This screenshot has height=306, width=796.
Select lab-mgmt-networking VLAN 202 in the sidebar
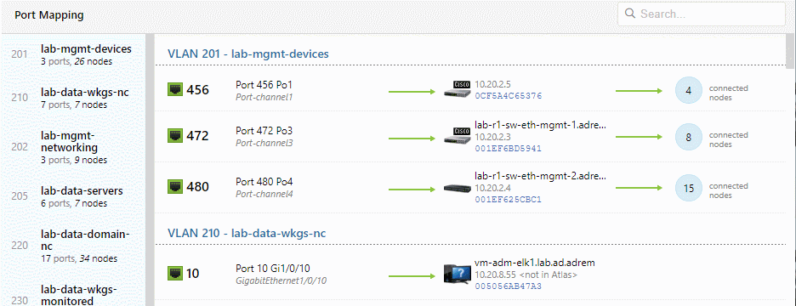tap(74, 148)
